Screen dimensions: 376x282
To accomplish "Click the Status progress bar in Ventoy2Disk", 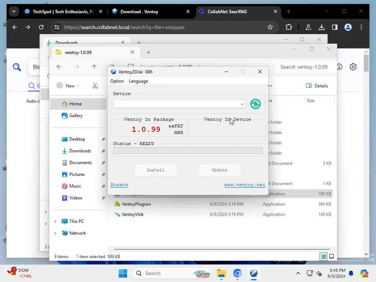I will pos(188,151).
